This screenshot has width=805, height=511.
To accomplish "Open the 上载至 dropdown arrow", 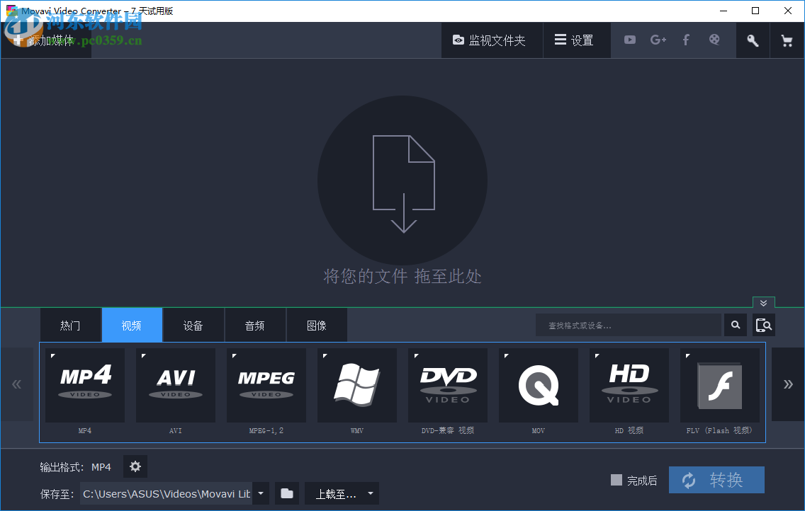I will pyautogui.click(x=369, y=493).
